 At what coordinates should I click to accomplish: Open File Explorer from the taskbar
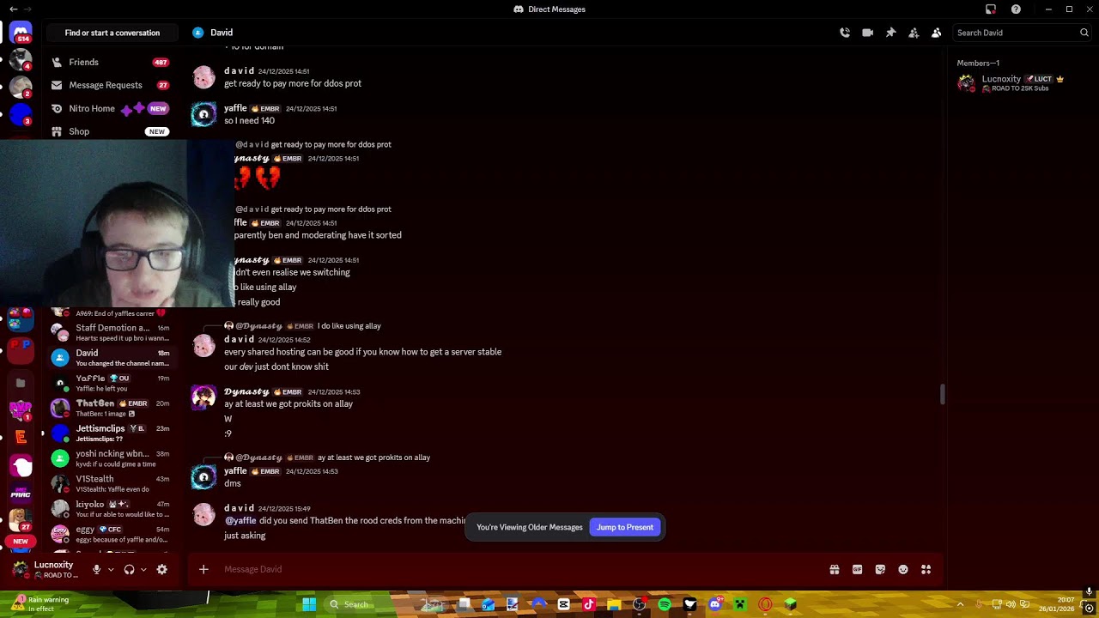614,604
